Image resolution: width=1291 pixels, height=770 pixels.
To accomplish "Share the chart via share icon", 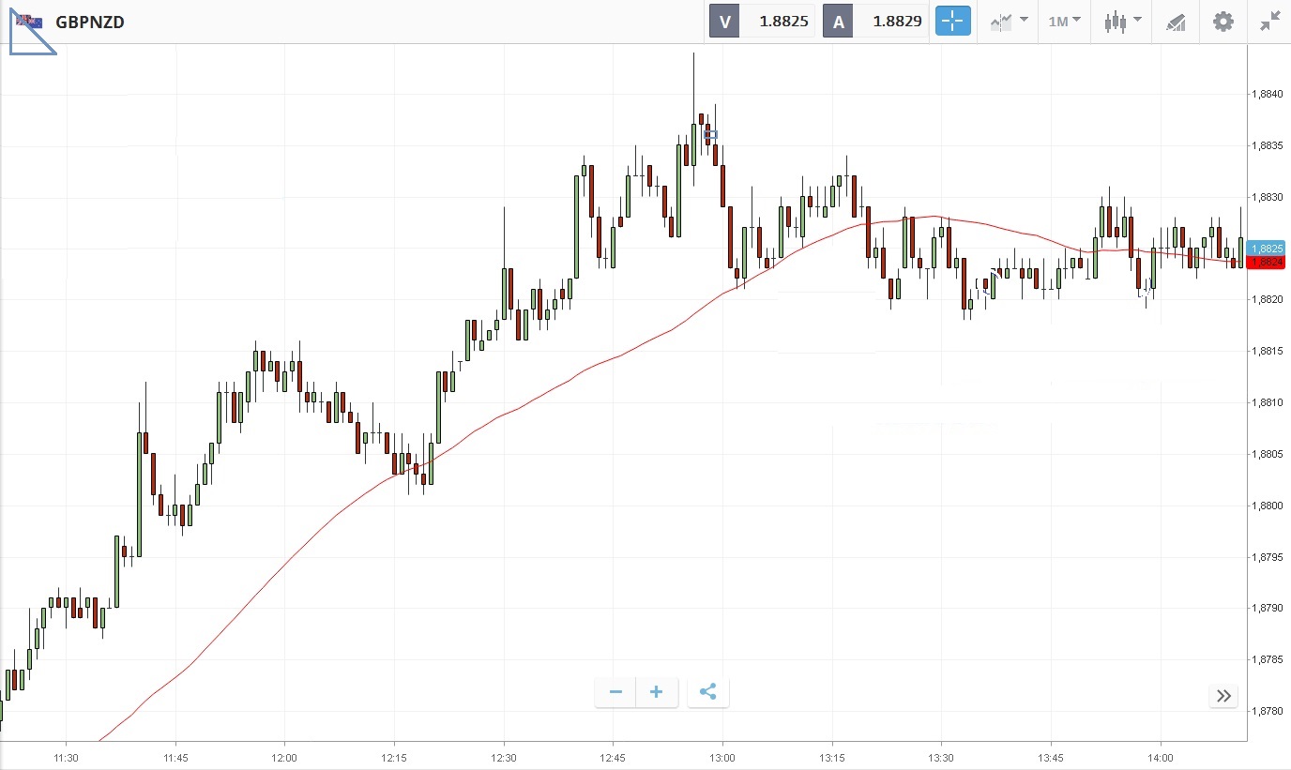I will click(708, 693).
